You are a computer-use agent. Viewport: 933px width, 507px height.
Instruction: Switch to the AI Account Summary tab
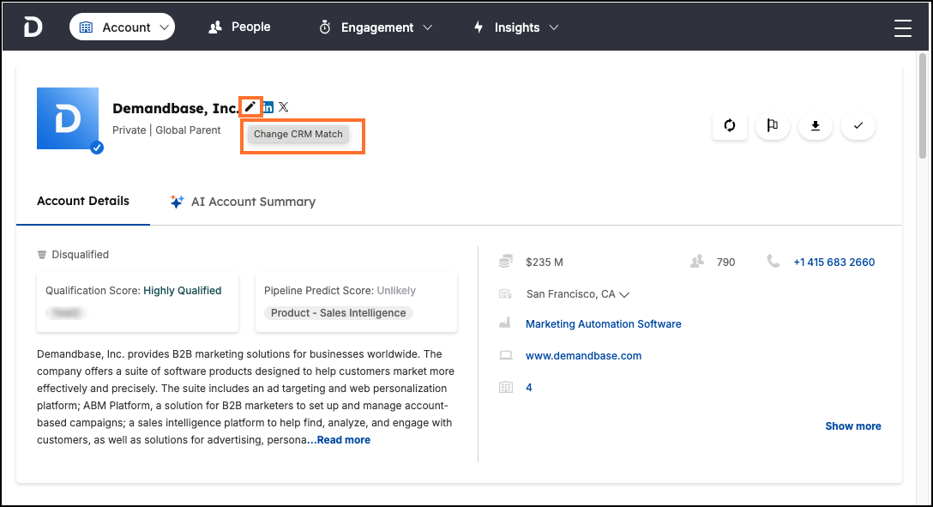(x=243, y=202)
